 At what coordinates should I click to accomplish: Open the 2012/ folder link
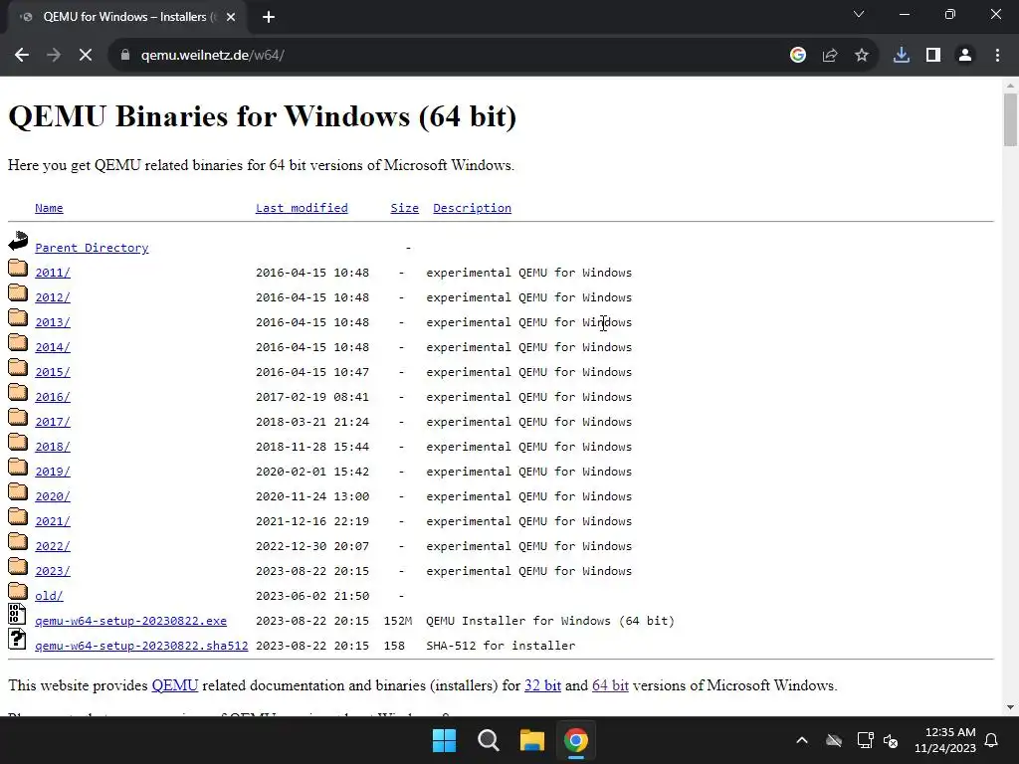coord(53,297)
